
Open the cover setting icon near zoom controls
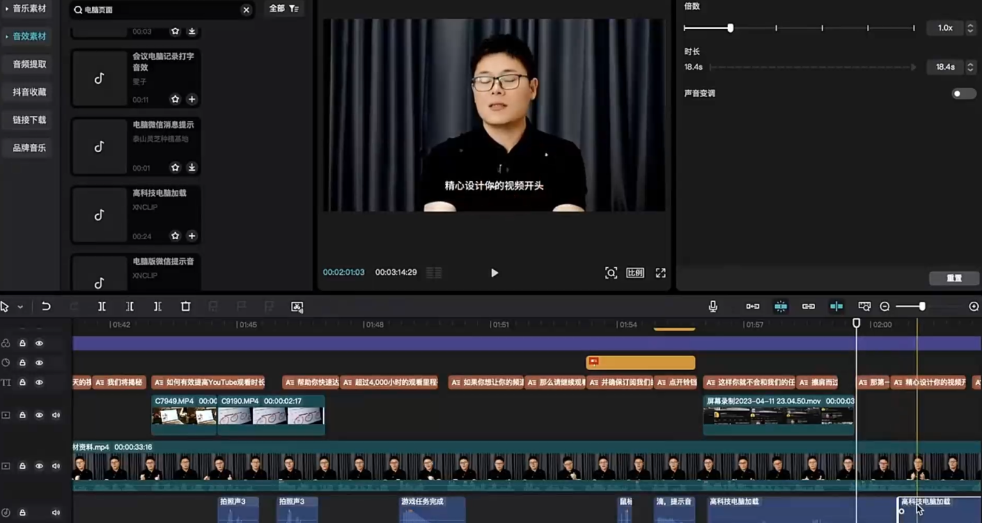pyautogui.click(x=864, y=306)
